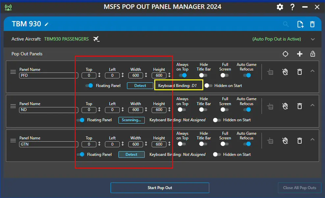Toggle Auto Game Refocus for ND panel
325x198 pixels.
click(x=247, y=110)
